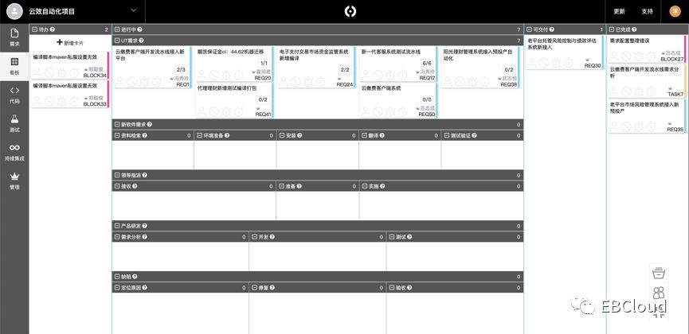
Task: Click 支持 in the top bar
Action: point(647,11)
